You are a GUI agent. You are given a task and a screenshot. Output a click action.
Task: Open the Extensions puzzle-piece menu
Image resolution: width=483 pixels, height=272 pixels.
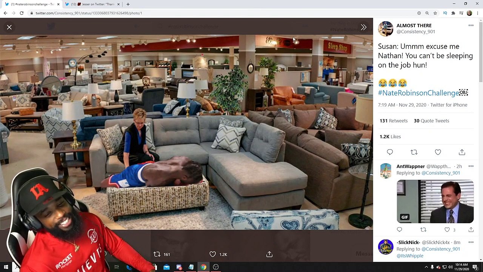point(453,13)
